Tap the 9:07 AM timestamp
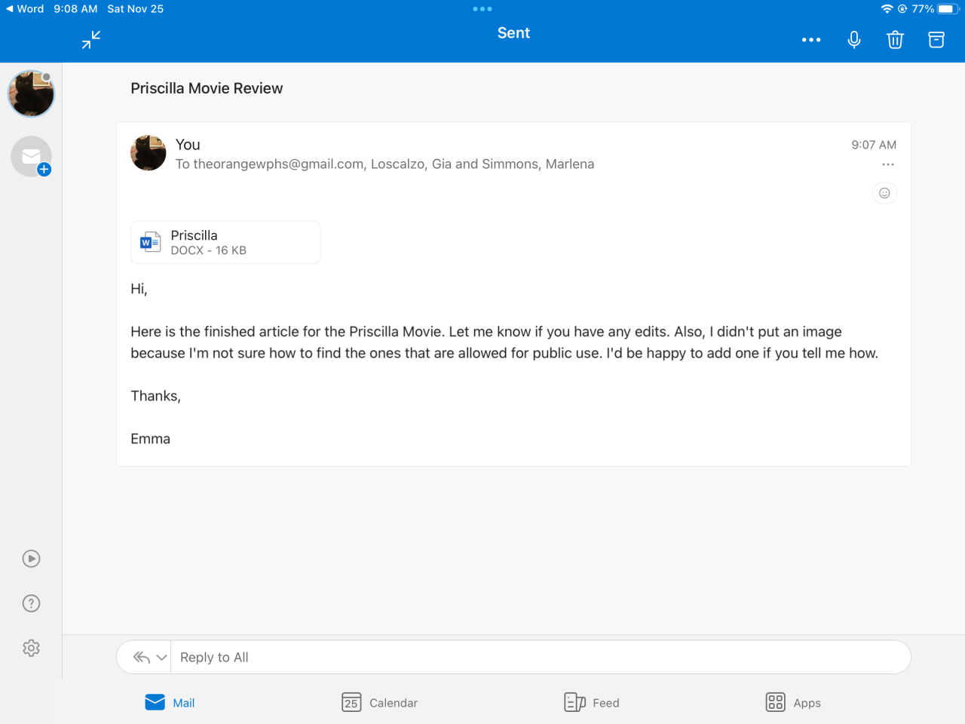The height and width of the screenshot is (724, 965). 874,145
